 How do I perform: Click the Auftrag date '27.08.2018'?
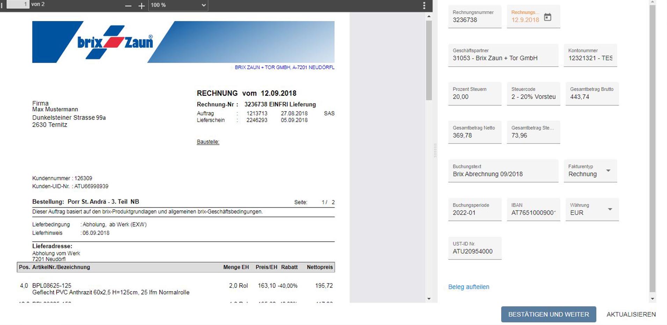click(294, 113)
